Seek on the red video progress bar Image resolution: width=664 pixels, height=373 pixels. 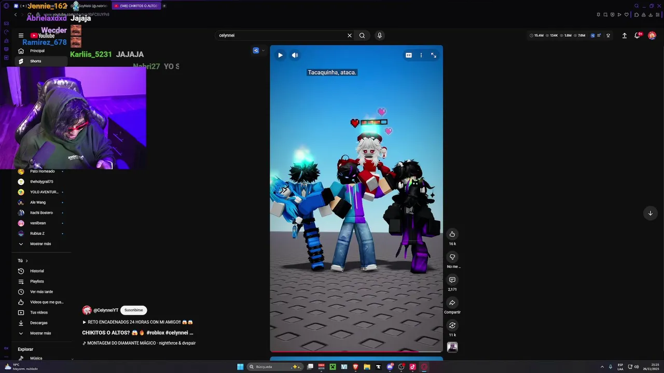pos(356,352)
